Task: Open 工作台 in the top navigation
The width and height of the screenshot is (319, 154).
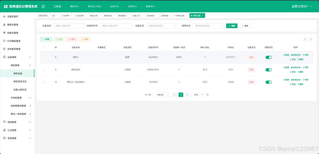Action: (x=57, y=6)
